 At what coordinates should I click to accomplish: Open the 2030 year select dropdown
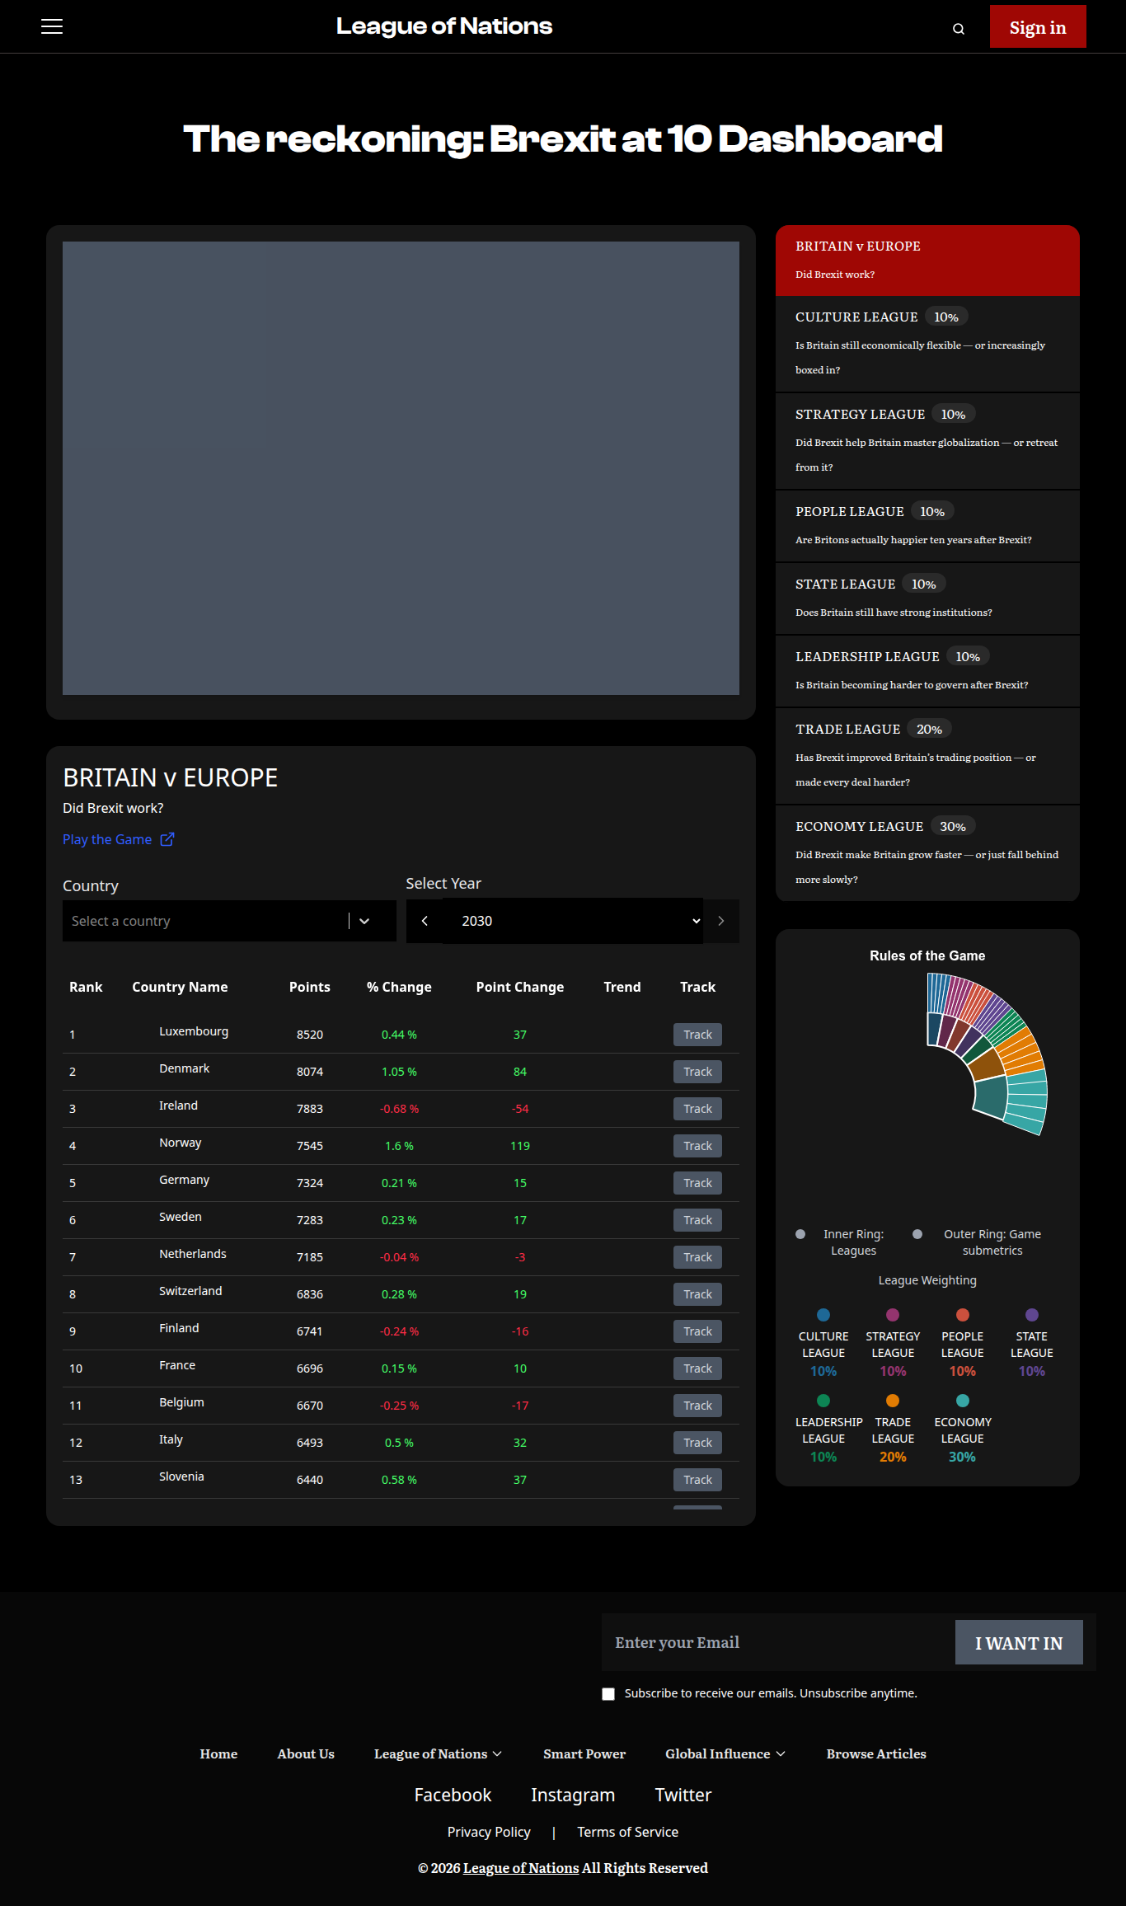point(573,921)
